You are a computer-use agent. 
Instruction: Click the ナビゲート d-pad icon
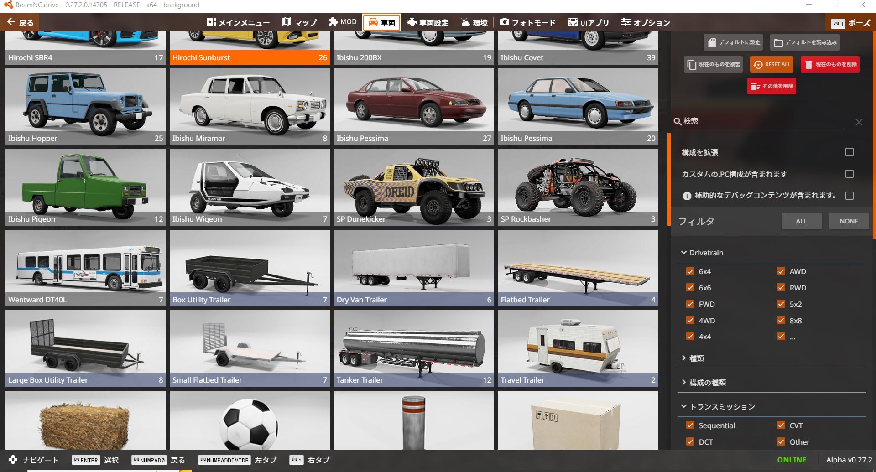click(13, 460)
